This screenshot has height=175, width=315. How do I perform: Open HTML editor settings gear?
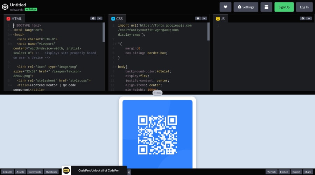[93, 18]
